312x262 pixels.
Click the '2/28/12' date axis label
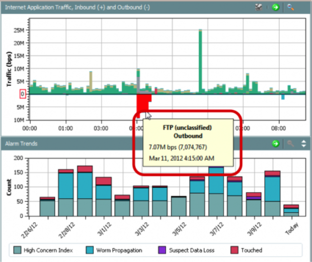tap(66, 230)
